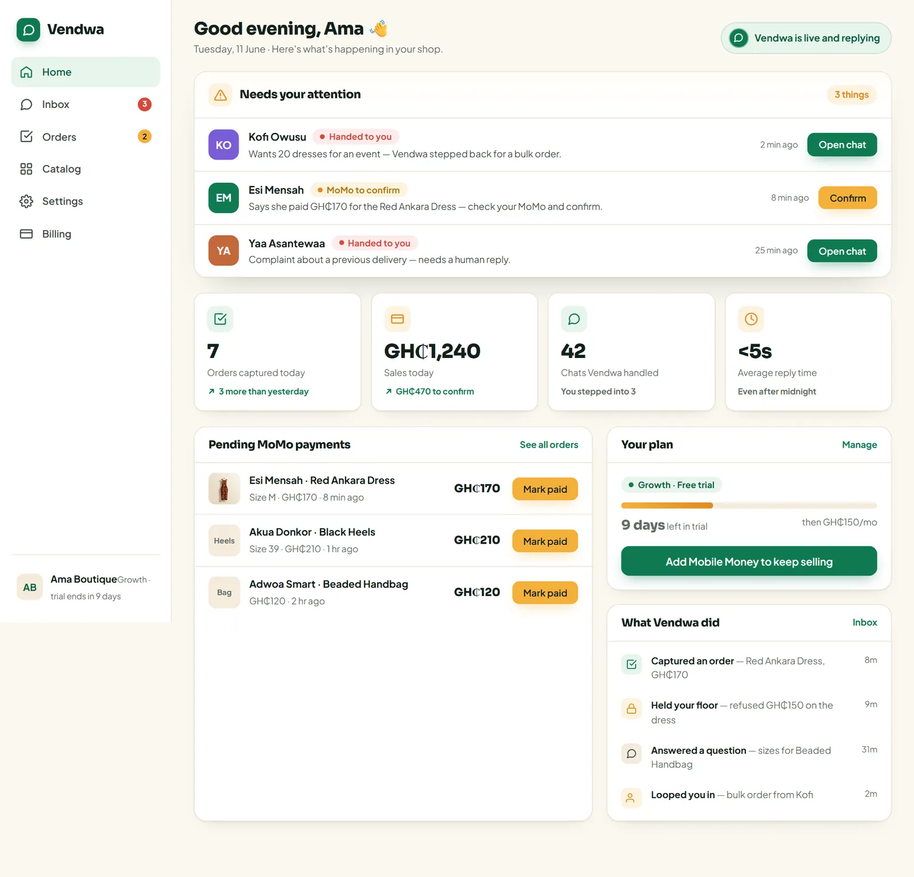Click the Red Ankara Dress product thumbnail
The width and height of the screenshot is (914, 877).
(x=224, y=489)
